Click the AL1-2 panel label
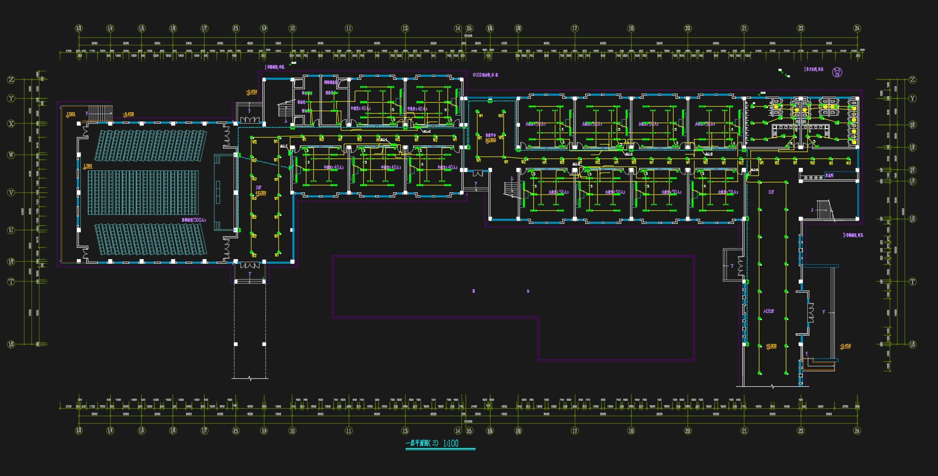Image resolution: width=938 pixels, height=476 pixels. [427, 132]
